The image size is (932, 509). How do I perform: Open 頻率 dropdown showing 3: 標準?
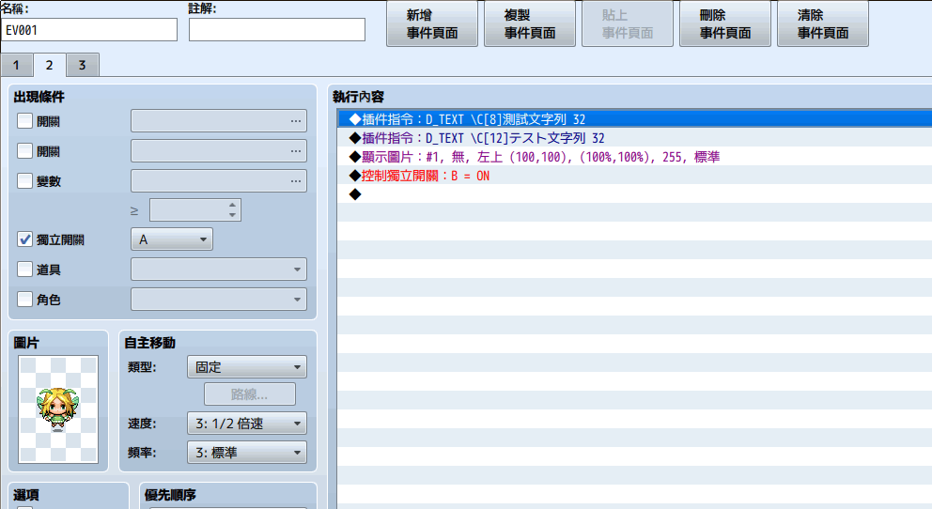point(247,453)
